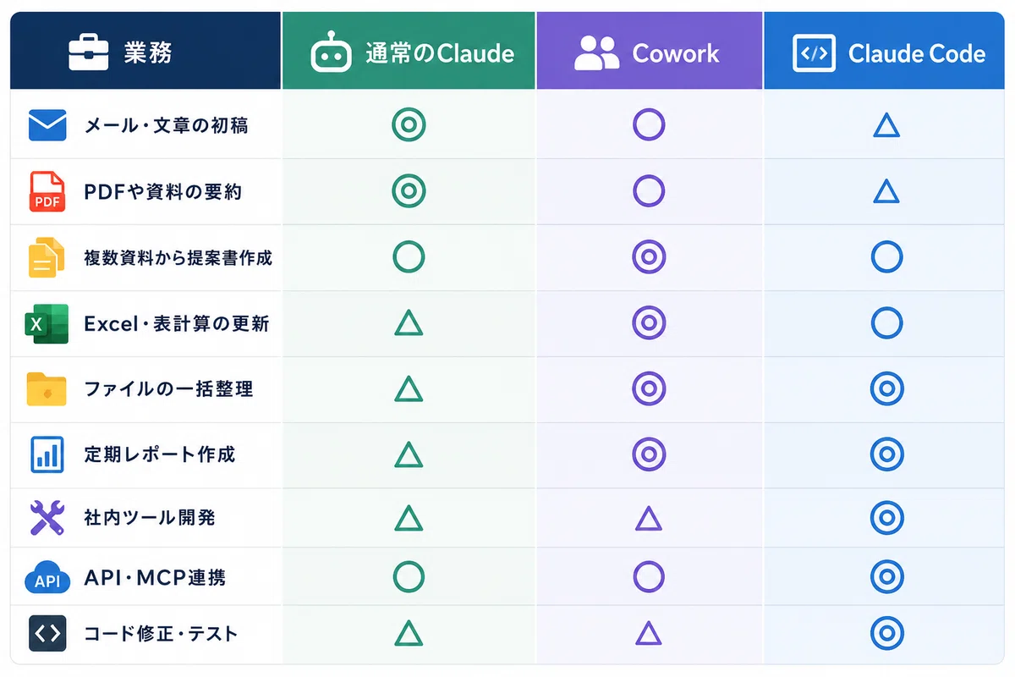Click the コード修正・テスト label
Viewport: 1015px width, 677px height.
[x=161, y=633]
